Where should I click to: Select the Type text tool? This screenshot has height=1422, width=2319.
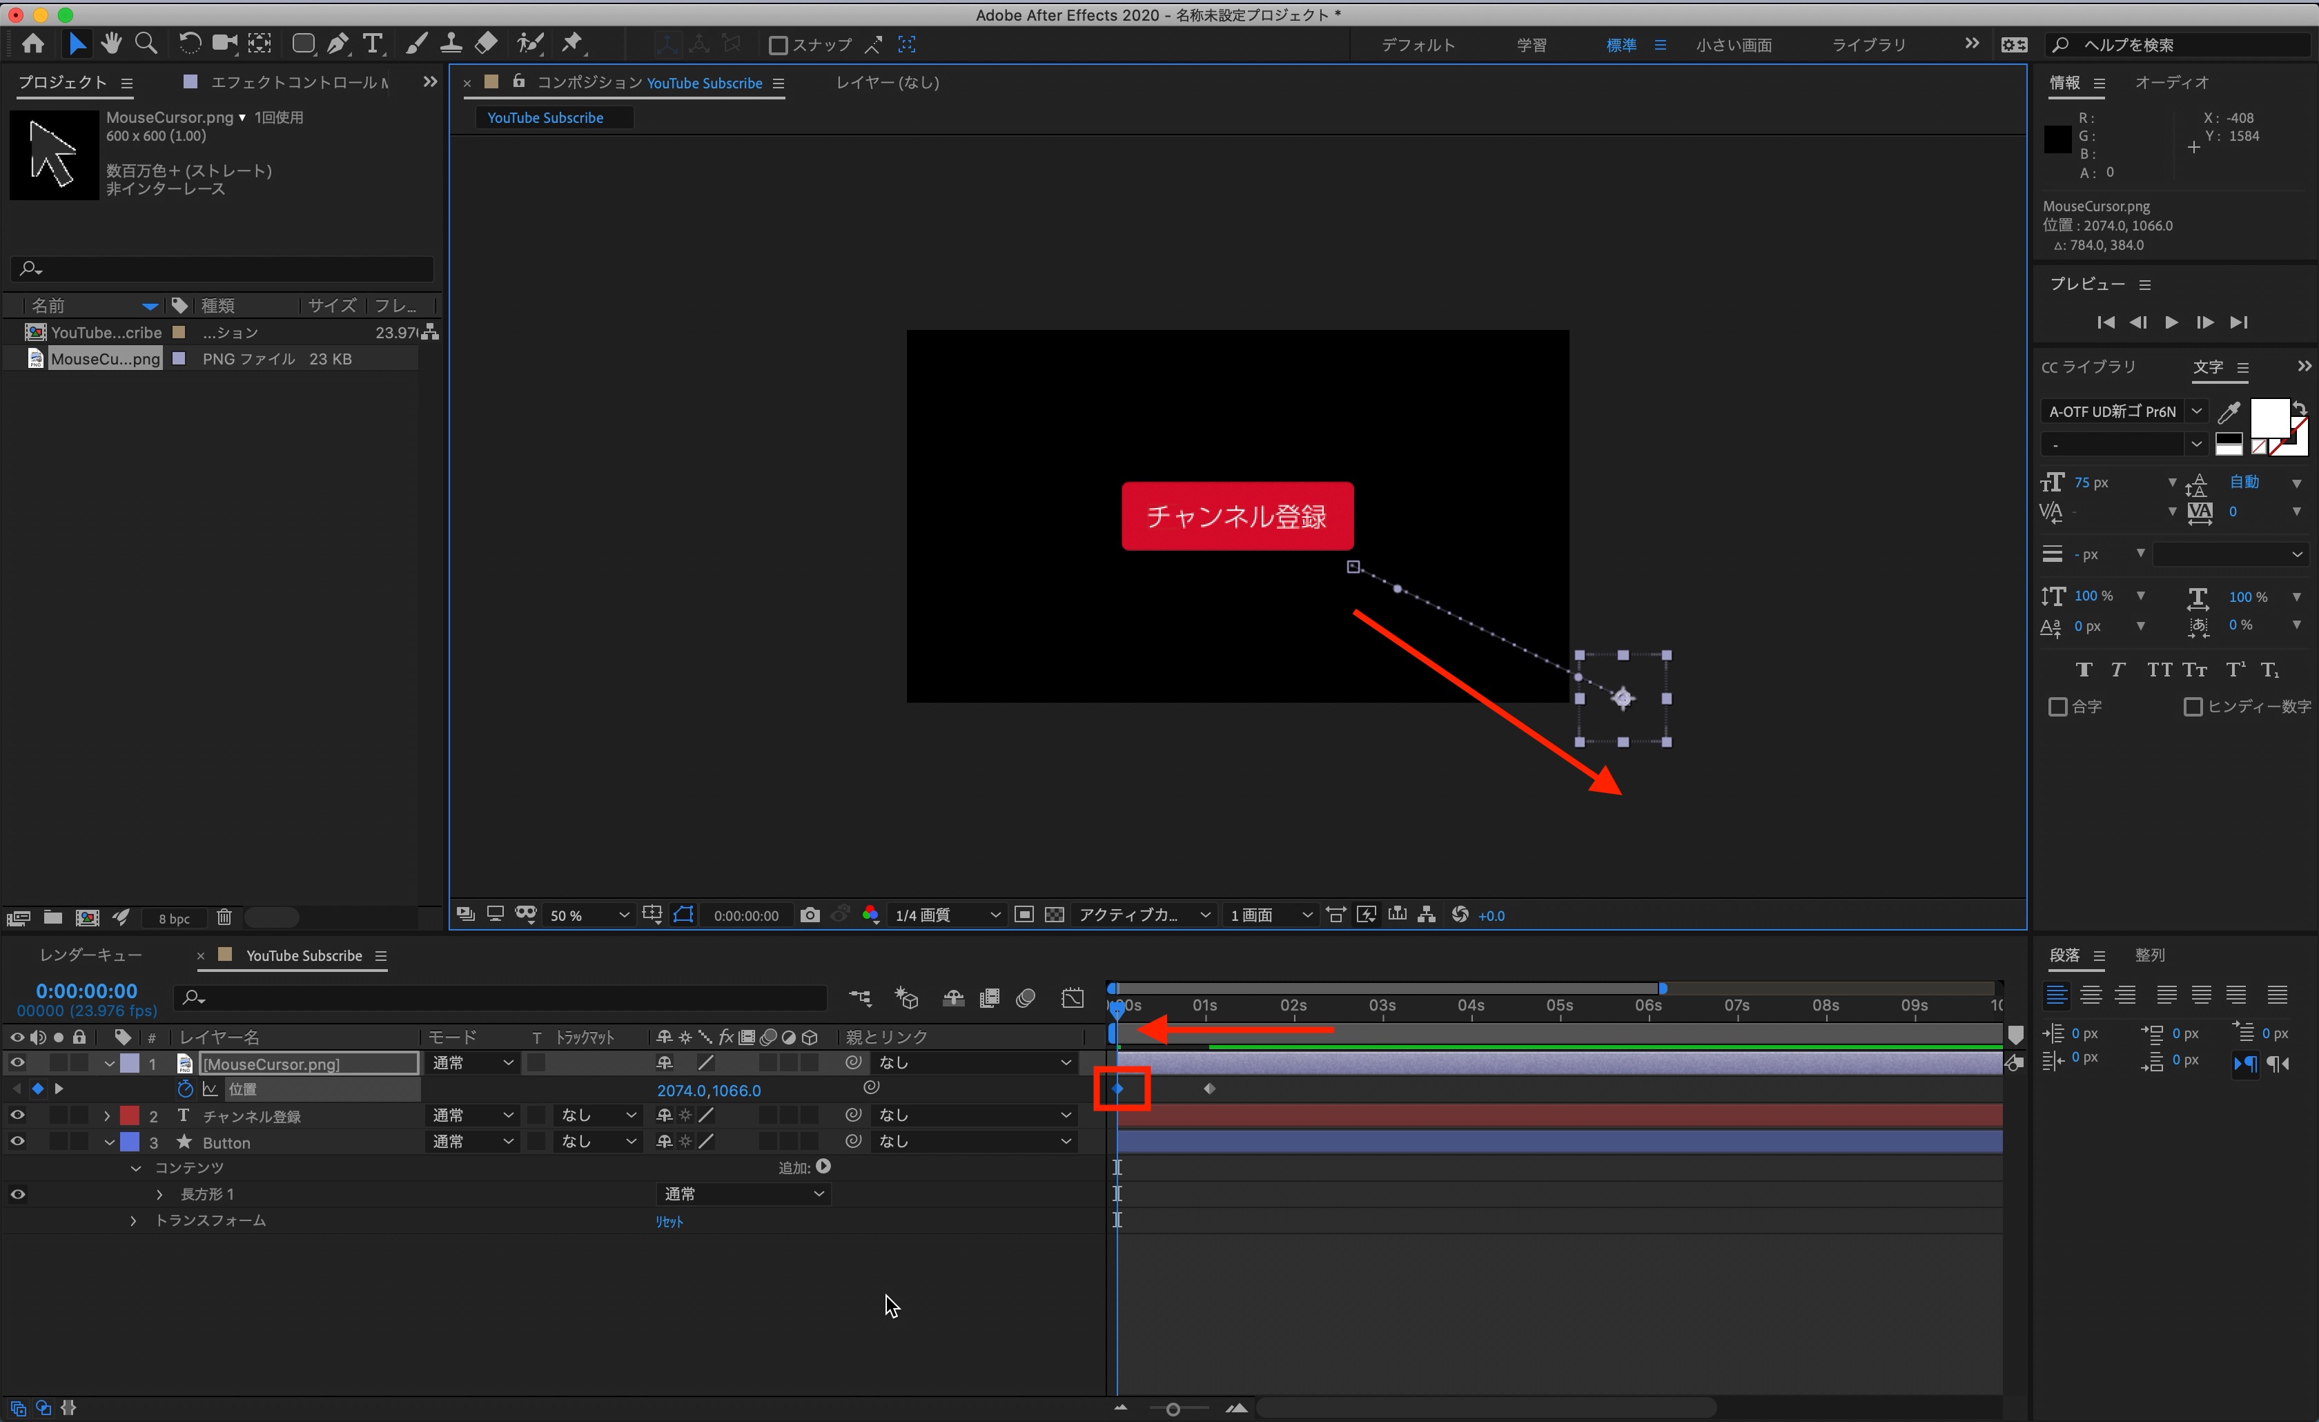[373, 43]
